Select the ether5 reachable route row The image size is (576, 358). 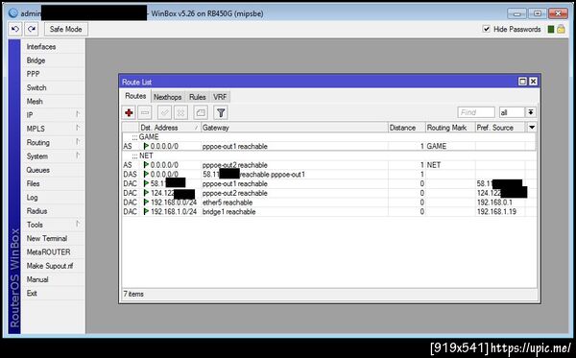coord(328,203)
